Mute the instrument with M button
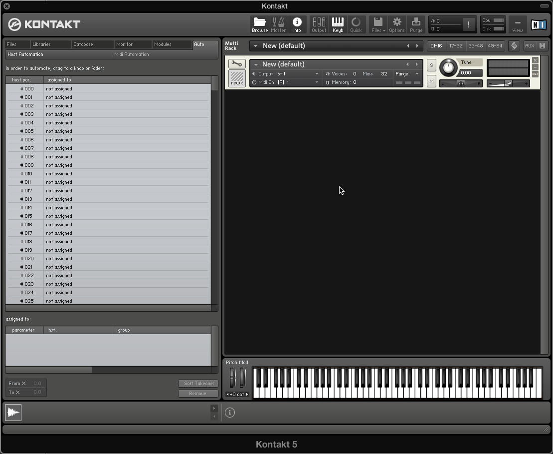This screenshot has height=454, width=553. 431,81
